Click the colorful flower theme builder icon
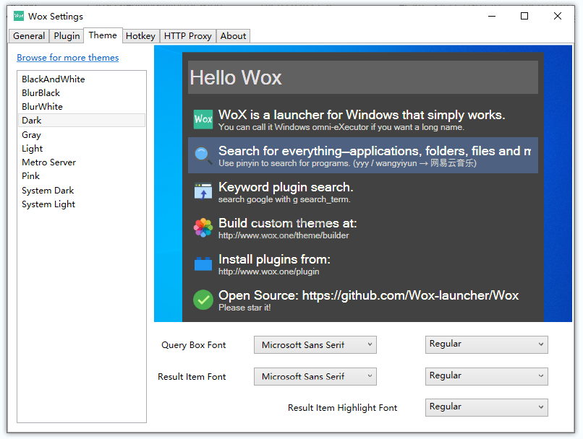This screenshot has height=439, width=583. [203, 227]
